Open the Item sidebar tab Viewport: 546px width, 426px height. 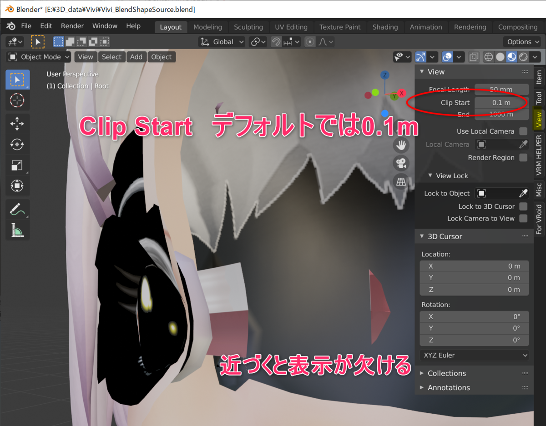[539, 77]
